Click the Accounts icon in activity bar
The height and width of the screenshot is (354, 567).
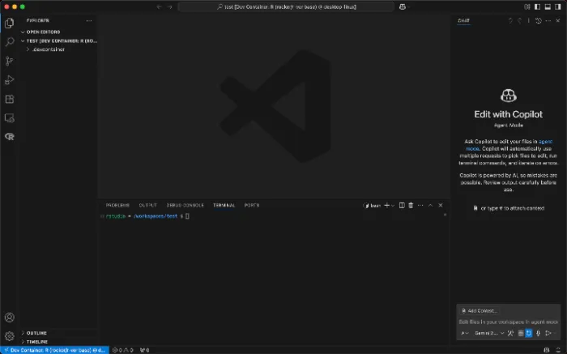click(x=10, y=318)
